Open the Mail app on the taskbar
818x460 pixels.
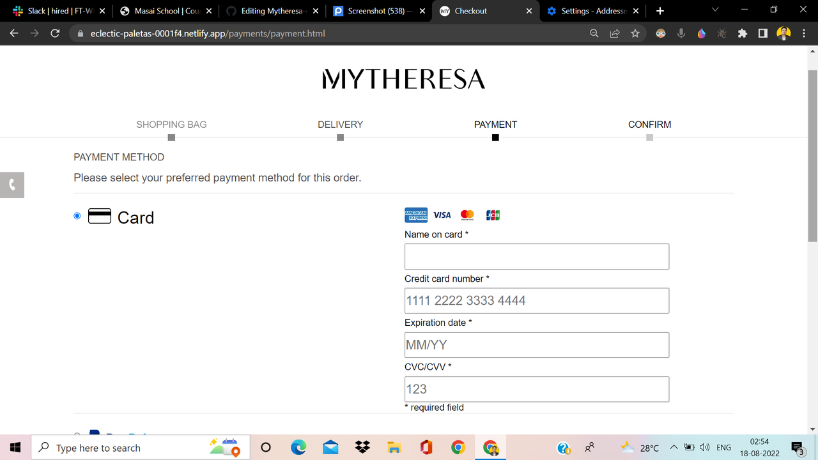330,447
